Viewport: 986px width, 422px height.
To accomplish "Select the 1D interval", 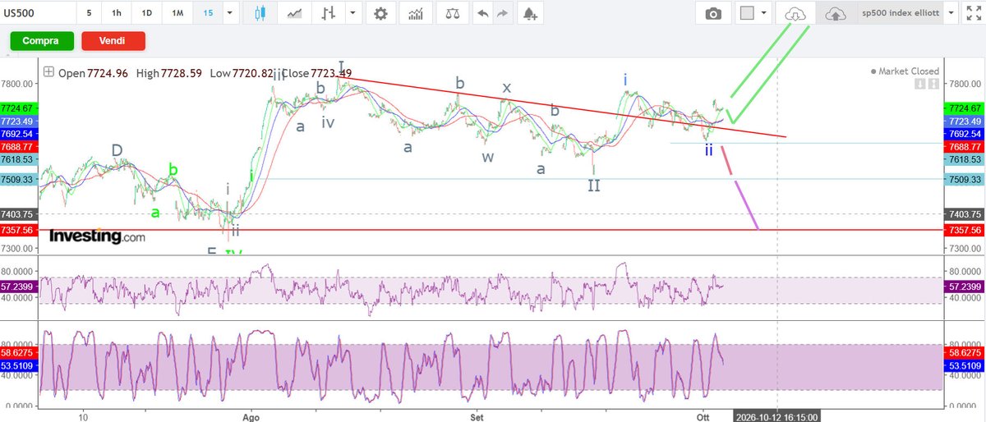I will tap(146, 14).
